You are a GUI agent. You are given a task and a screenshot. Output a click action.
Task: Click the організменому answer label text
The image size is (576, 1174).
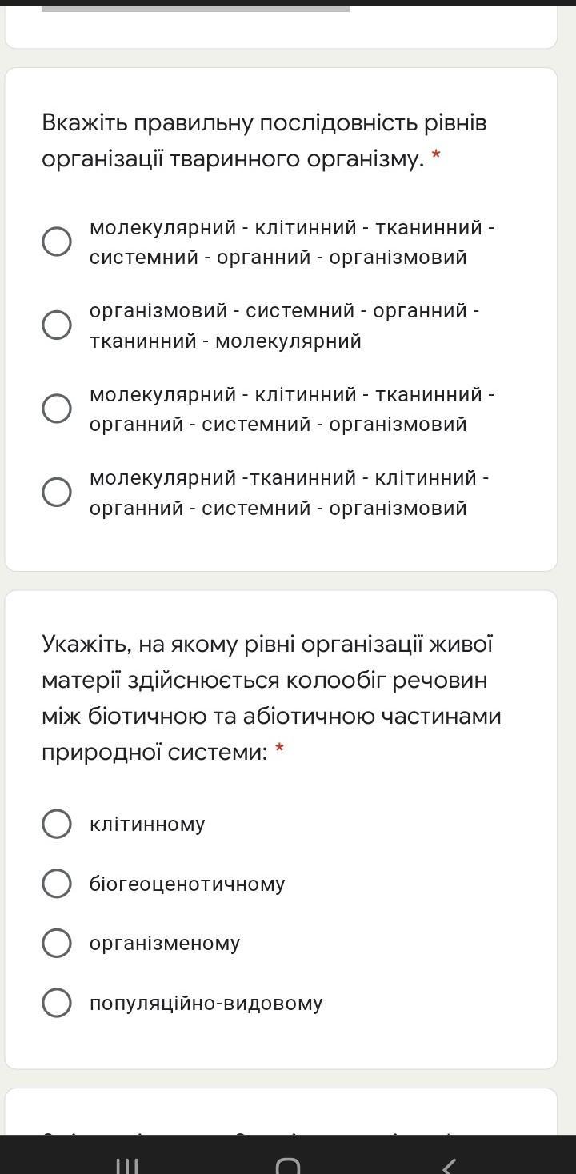[x=165, y=944]
